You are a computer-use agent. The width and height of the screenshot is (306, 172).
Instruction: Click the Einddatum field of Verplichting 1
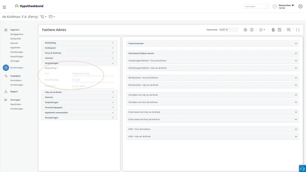point(93,86)
